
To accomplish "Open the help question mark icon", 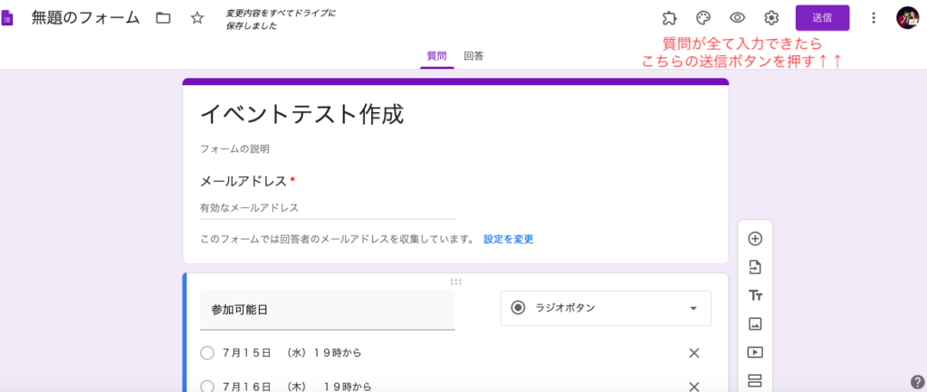I will coord(917,381).
